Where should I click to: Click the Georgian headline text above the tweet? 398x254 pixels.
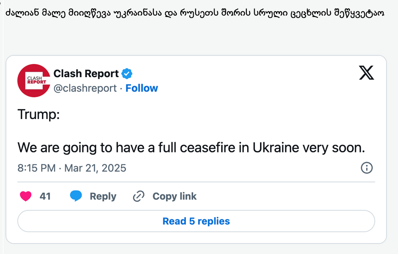[x=194, y=13]
